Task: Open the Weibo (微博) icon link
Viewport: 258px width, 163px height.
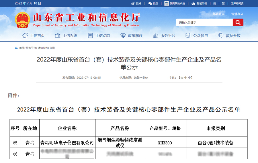Action: [x=133, y=3]
